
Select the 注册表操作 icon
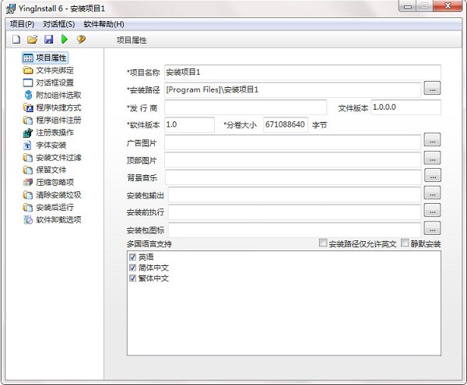(28, 133)
